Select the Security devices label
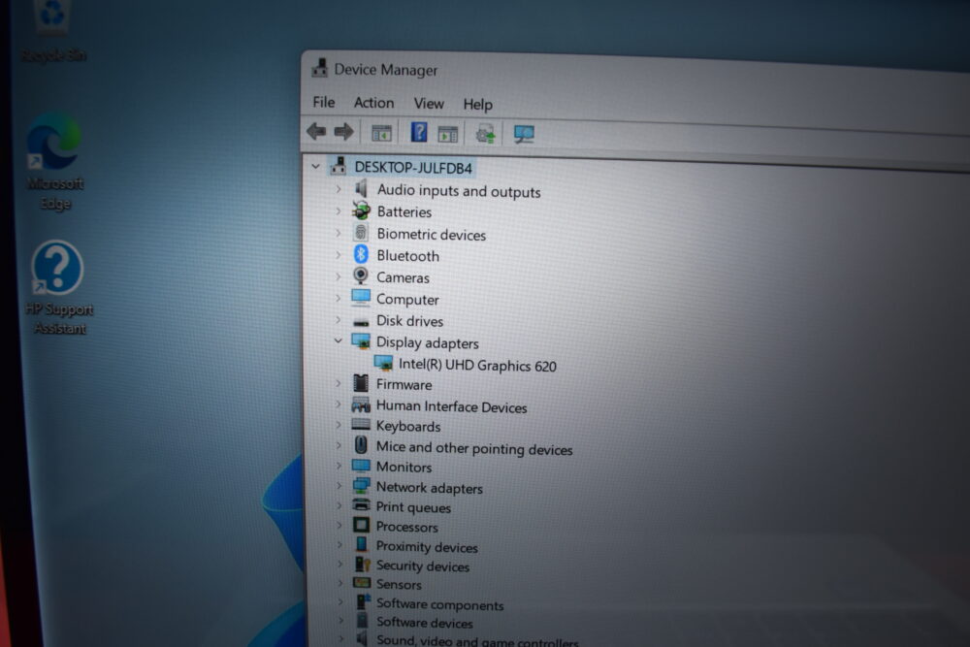970x647 pixels. click(423, 566)
